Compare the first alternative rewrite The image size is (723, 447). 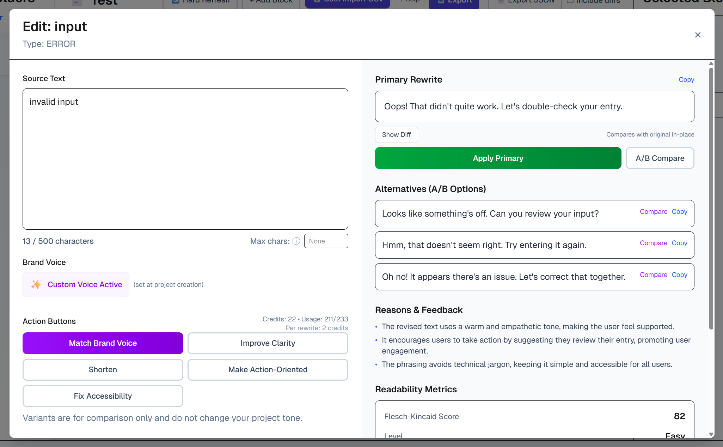(x=653, y=211)
